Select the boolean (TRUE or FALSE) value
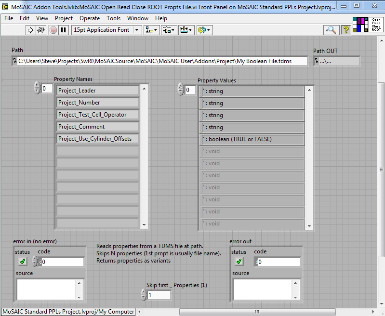 tap(252, 140)
